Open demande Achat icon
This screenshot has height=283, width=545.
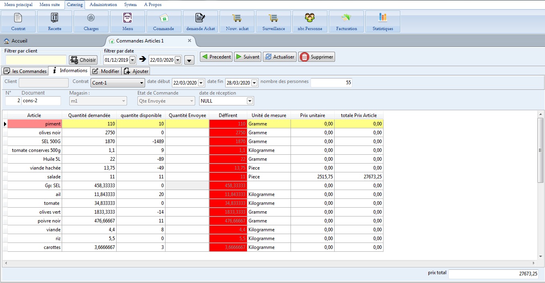(x=200, y=18)
